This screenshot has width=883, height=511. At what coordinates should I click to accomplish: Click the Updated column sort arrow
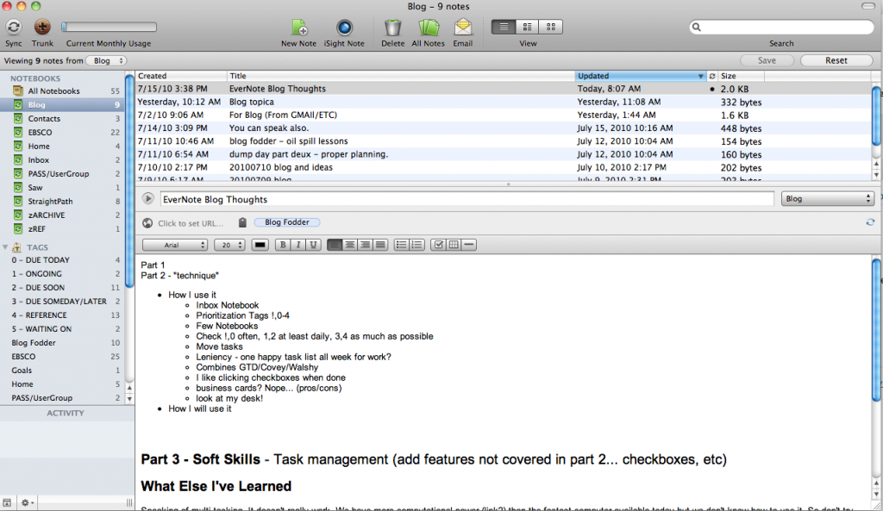700,76
